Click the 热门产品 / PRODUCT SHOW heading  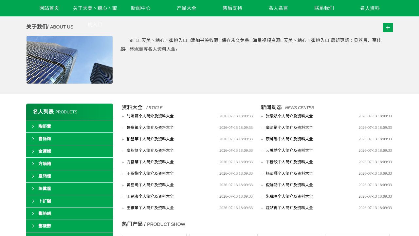tap(154, 224)
